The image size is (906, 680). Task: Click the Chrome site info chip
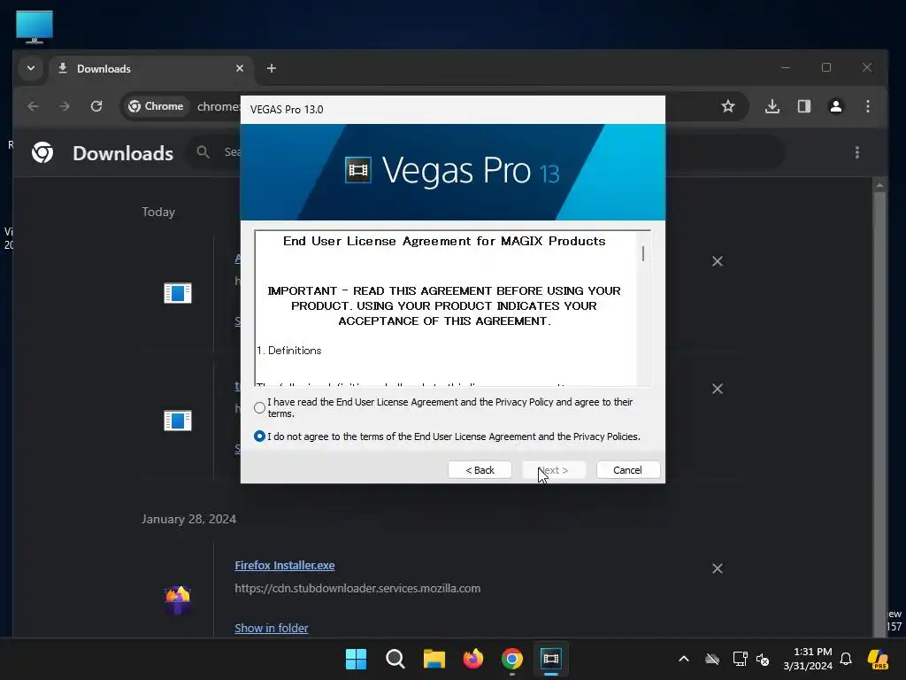156,106
